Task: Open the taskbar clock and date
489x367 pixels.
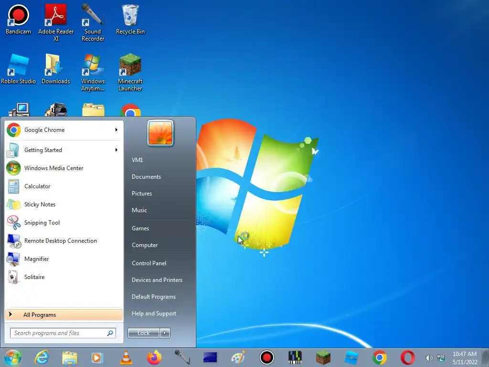Action: 465,358
